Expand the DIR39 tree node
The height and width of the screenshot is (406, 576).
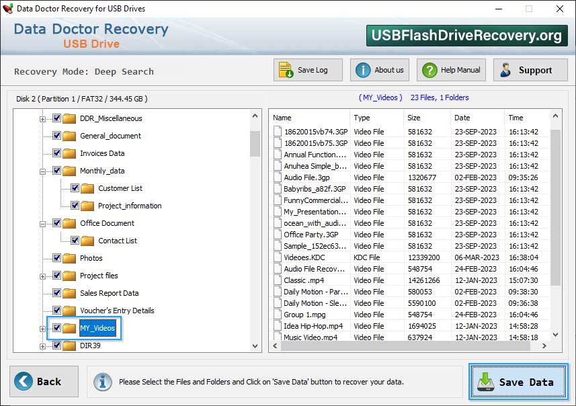[x=42, y=346]
